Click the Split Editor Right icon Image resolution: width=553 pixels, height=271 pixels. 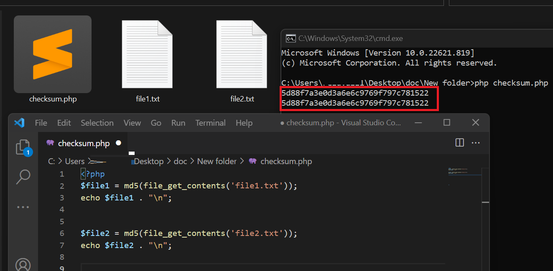click(459, 143)
